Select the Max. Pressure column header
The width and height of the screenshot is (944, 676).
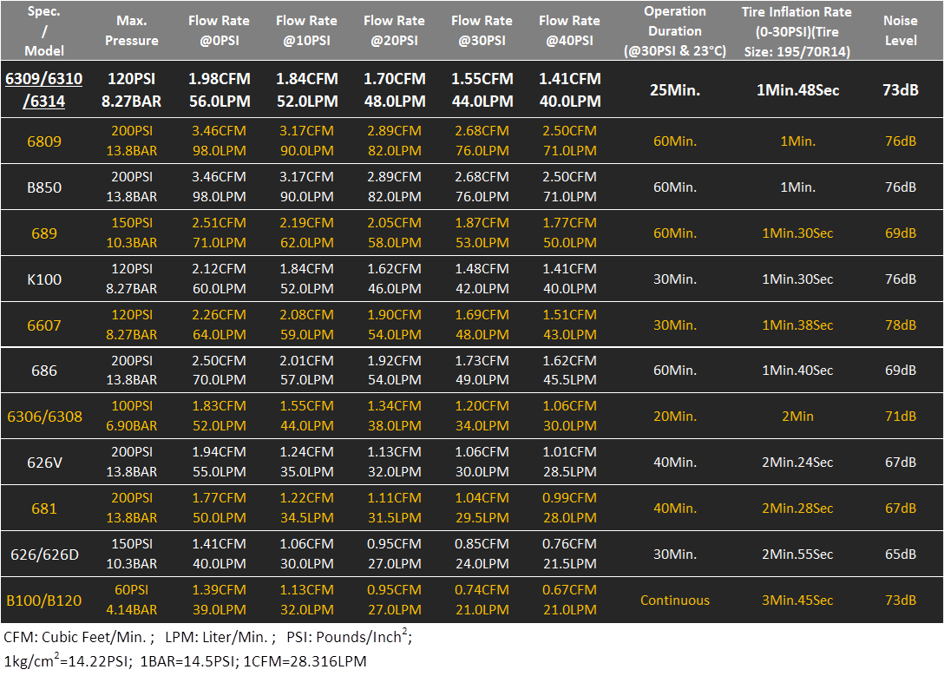[132, 30]
